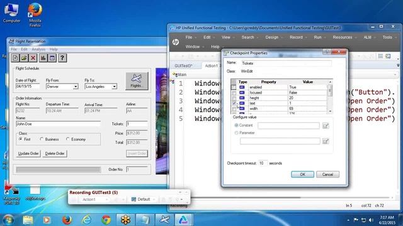The height and width of the screenshot is (226, 403).
Task: Click the Checkpoint timeout seconds field
Action: click(x=263, y=163)
